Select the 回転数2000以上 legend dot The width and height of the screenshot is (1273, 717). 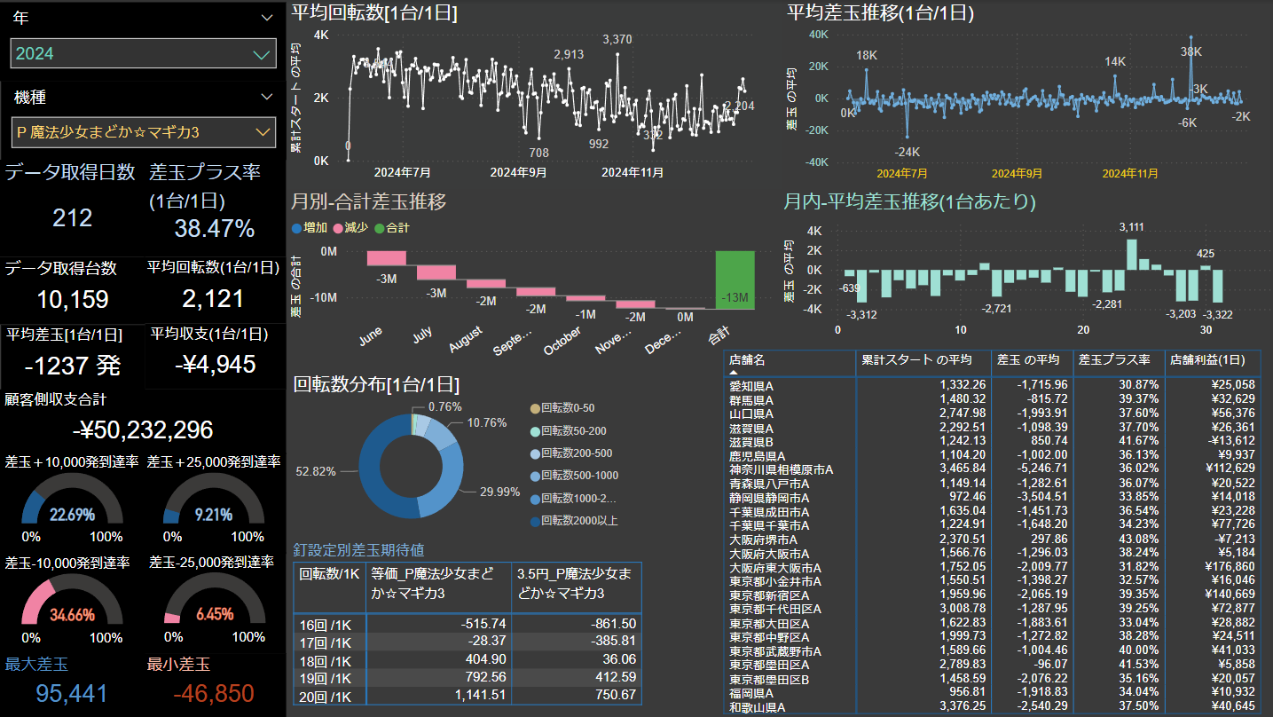click(x=533, y=521)
